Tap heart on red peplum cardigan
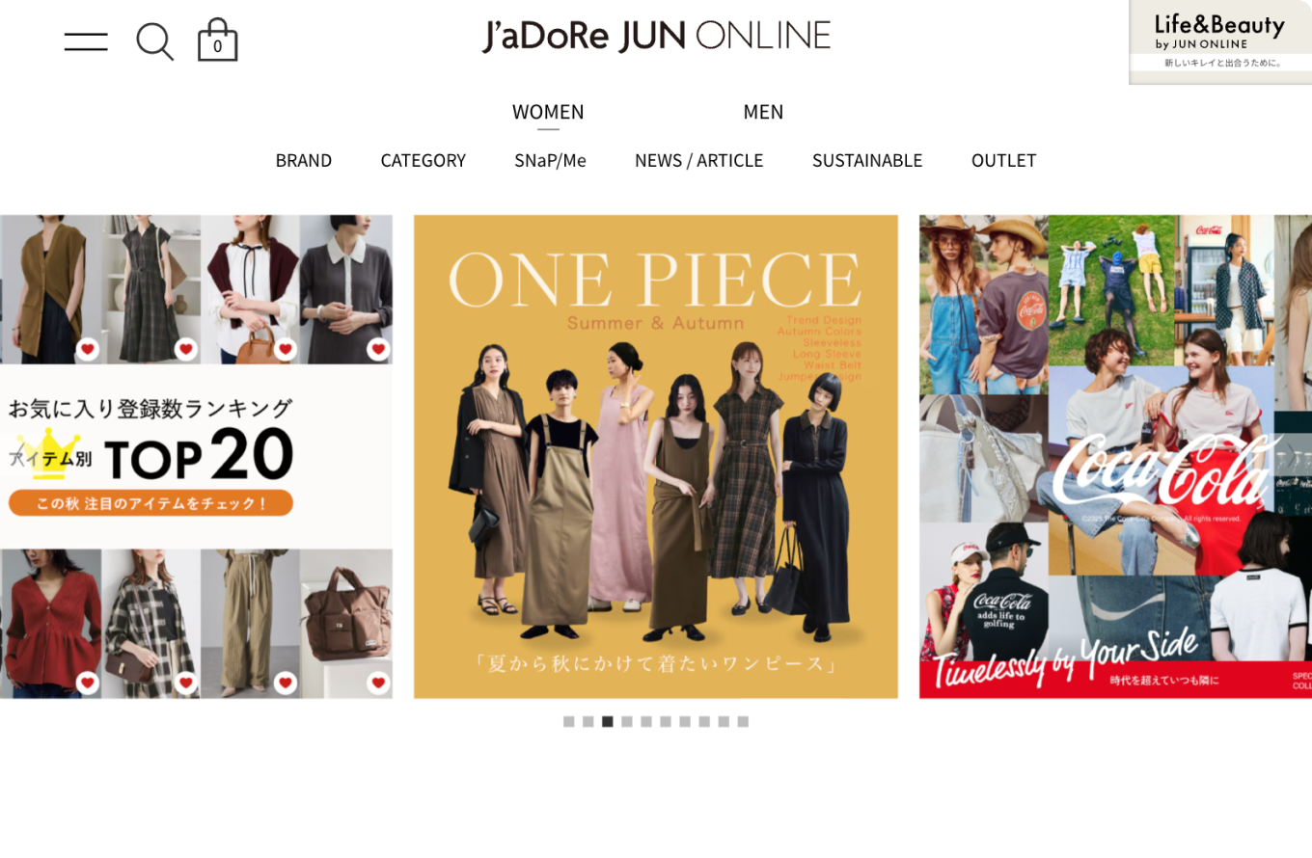This screenshot has height=858, width=1312. click(x=88, y=683)
